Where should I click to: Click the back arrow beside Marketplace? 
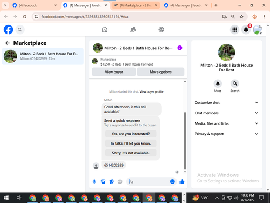(8, 43)
